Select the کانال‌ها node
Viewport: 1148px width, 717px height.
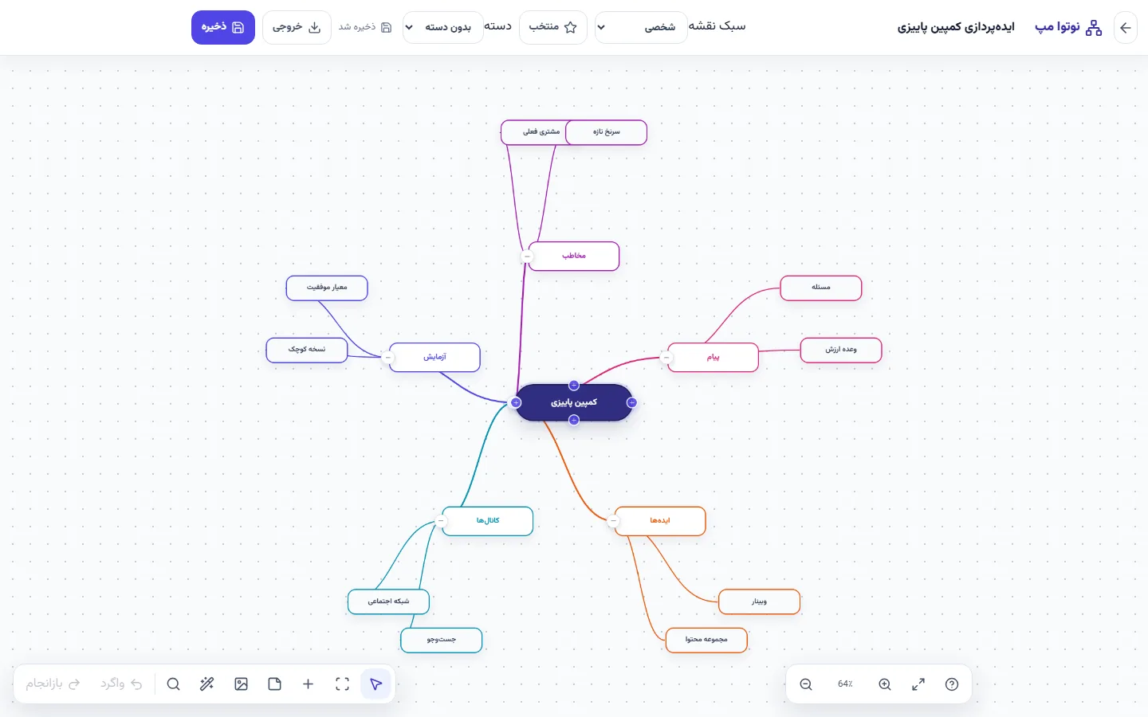[x=488, y=521]
